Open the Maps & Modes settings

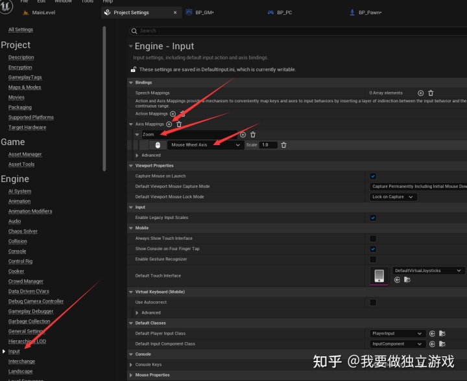(x=25, y=87)
